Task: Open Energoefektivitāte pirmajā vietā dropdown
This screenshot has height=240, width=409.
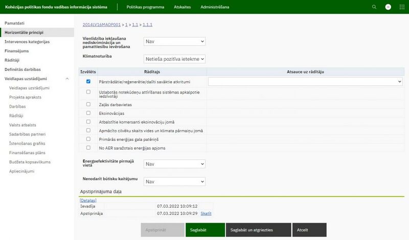Action: point(174,164)
